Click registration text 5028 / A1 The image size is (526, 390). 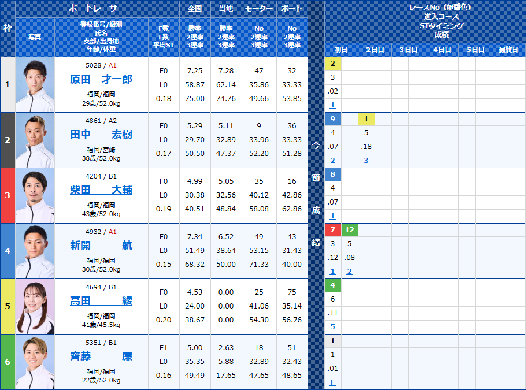(x=101, y=65)
